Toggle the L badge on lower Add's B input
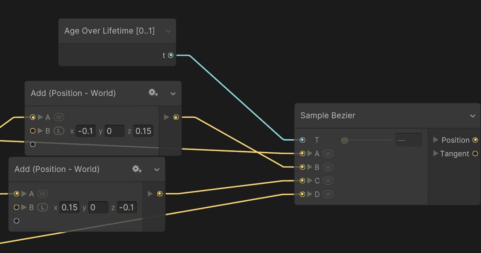Screen dimensions: 481x253 43,207
